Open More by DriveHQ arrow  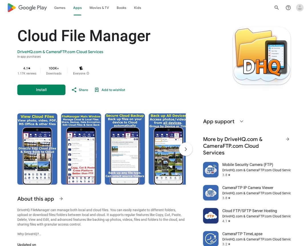(287, 139)
